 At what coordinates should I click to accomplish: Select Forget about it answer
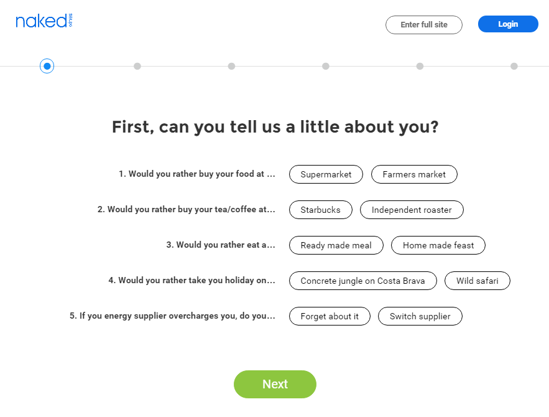point(330,316)
